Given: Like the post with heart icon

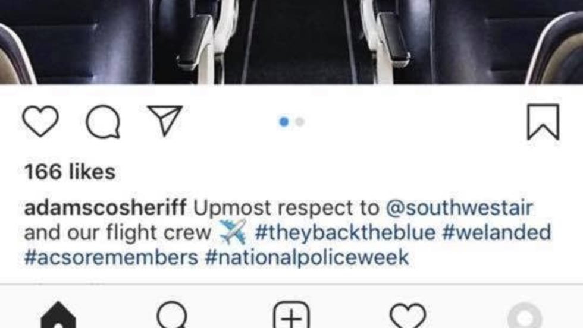Looking at the screenshot, I should coord(40,121).
